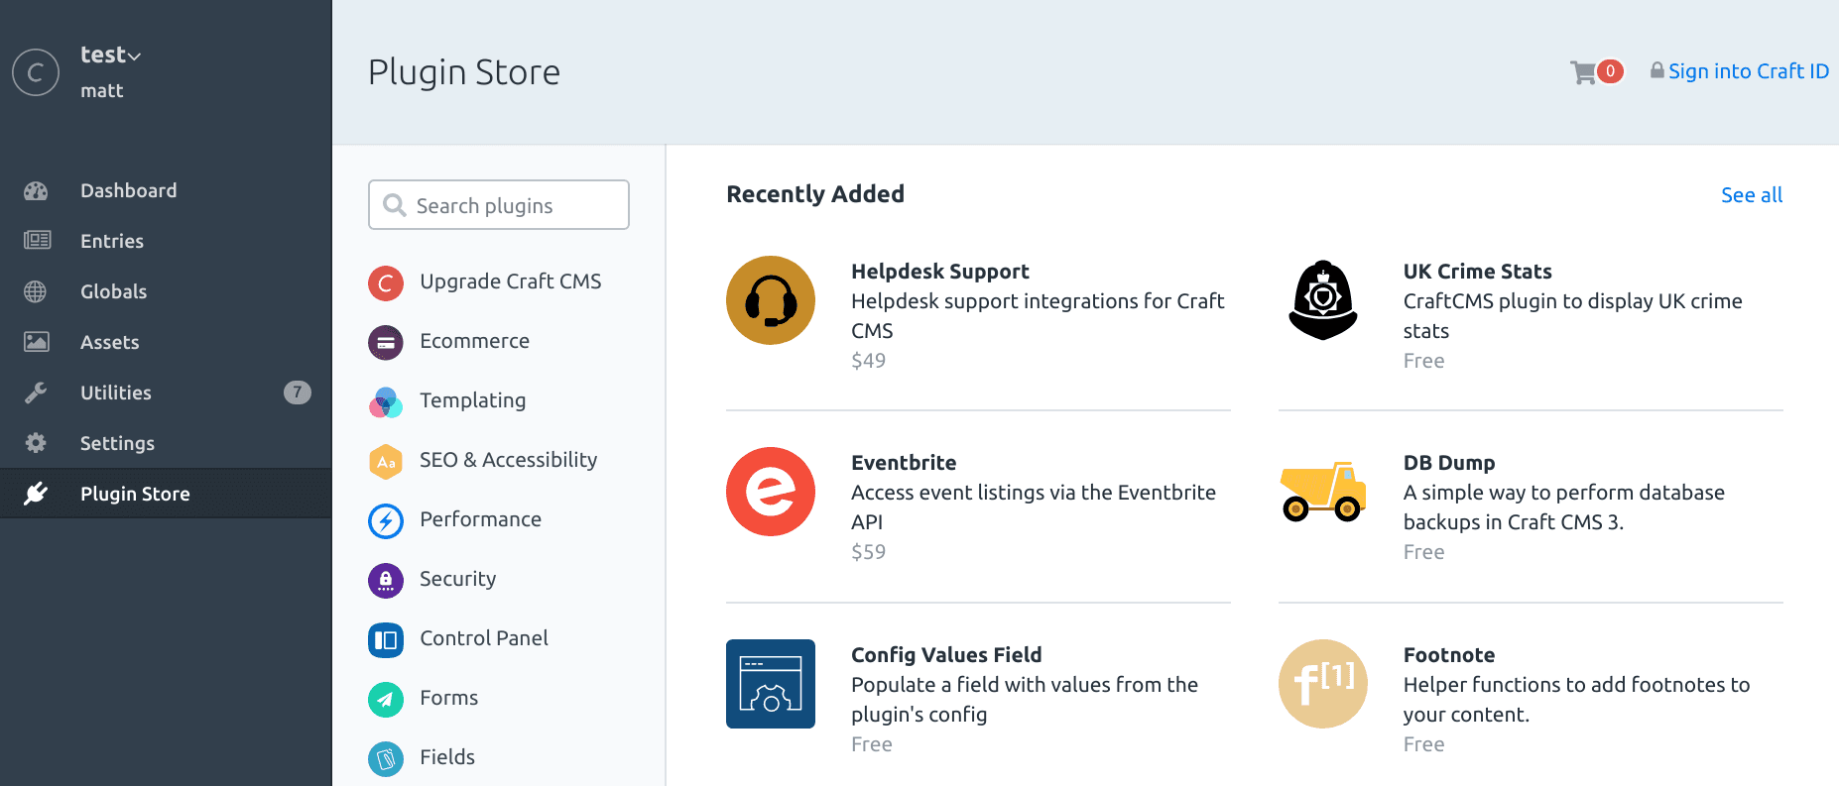The width and height of the screenshot is (1839, 786).
Task: Click the cart count badge showing 0
Action: (x=1611, y=71)
